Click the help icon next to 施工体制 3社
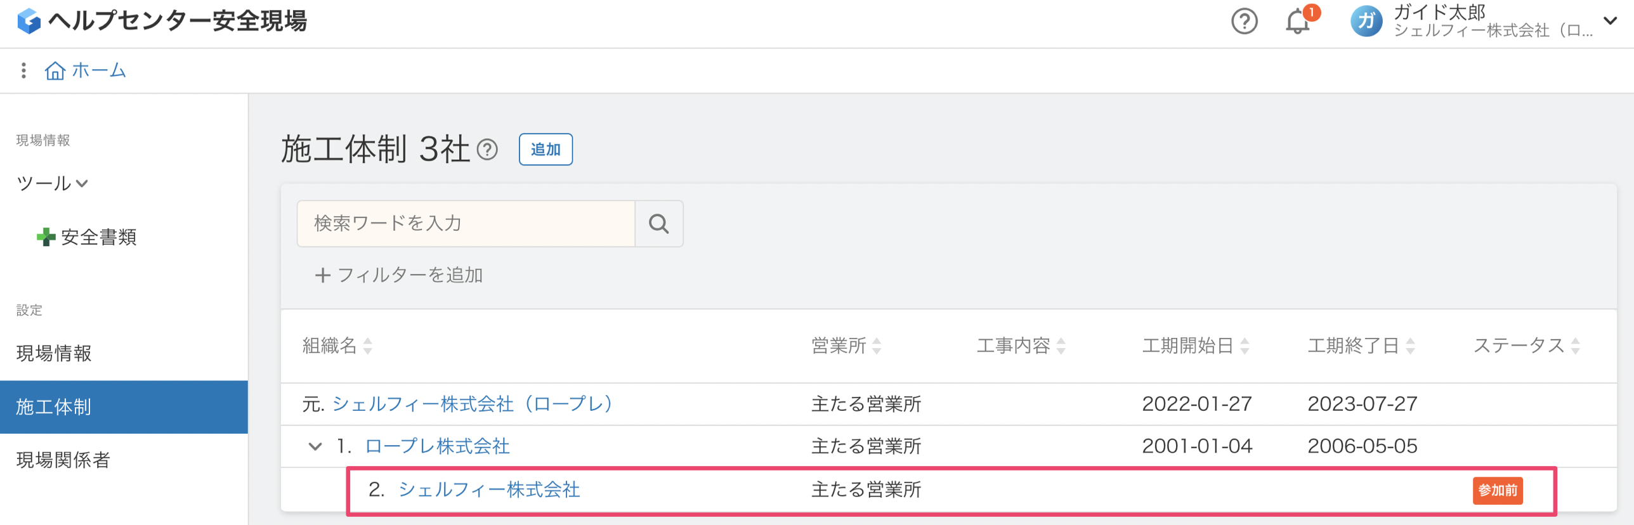This screenshot has height=525, width=1634. (x=487, y=150)
